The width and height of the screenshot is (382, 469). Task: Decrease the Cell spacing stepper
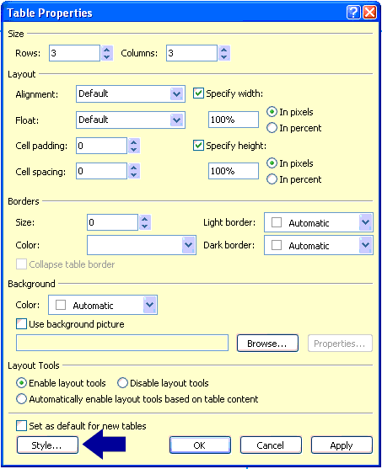click(133, 174)
